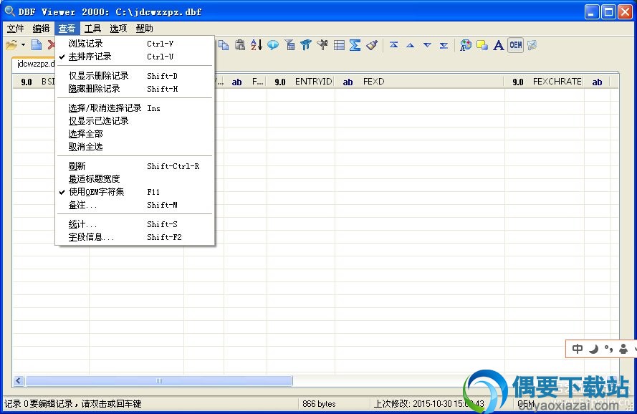The image size is (637, 414).
Task: Click the scrollbar left arrow
Action: (19, 380)
